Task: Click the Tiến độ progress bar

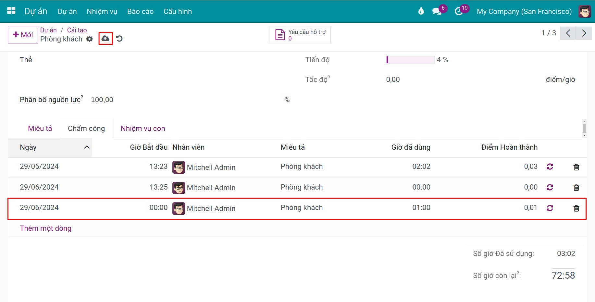Action: (x=410, y=60)
